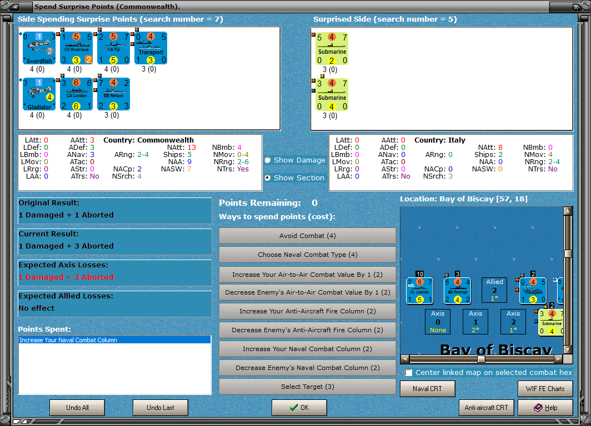Select the Gladiator aircraft counter
591x426 pixels.
[x=39, y=94]
